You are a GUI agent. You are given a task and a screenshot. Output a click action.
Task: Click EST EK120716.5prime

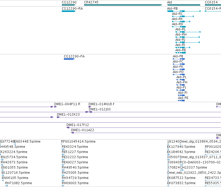click(3, 175)
